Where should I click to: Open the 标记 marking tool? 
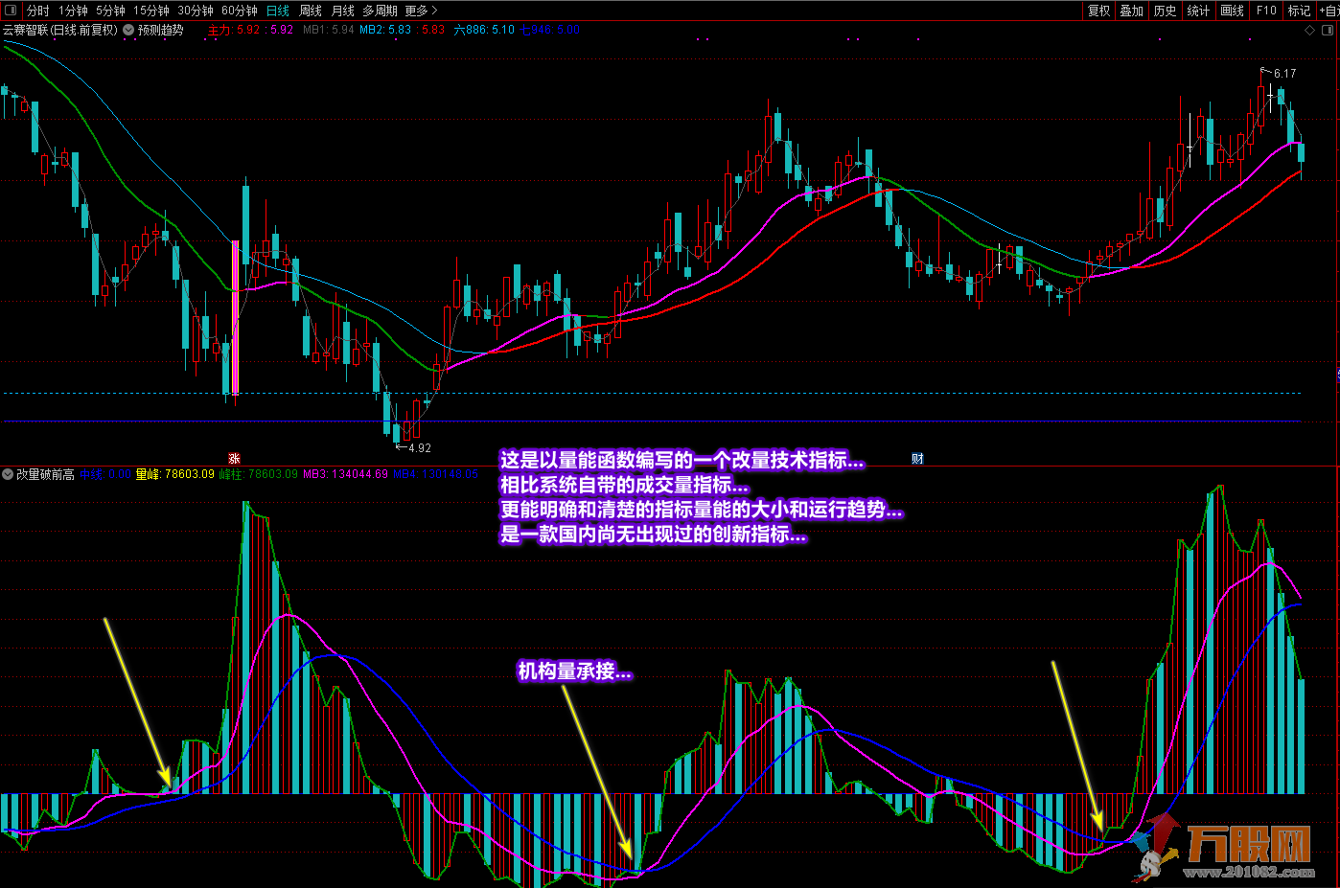click(x=1299, y=11)
